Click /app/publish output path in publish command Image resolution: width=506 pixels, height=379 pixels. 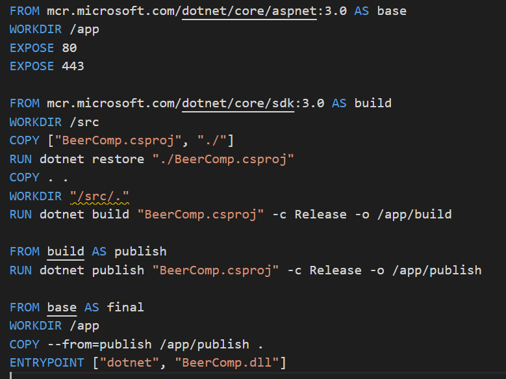[x=437, y=270]
